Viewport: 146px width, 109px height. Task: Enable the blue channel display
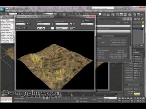44,28
